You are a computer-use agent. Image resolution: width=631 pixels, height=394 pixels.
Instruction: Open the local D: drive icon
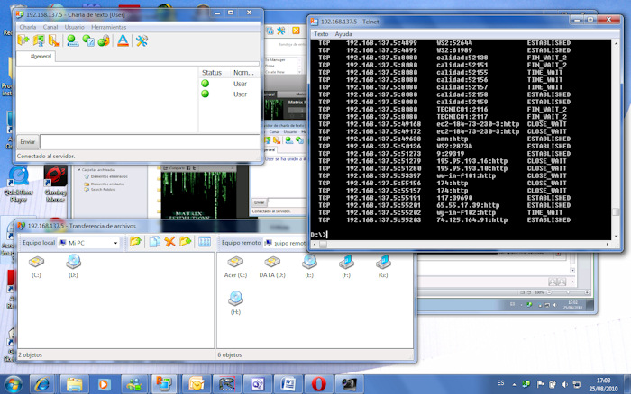click(x=72, y=262)
